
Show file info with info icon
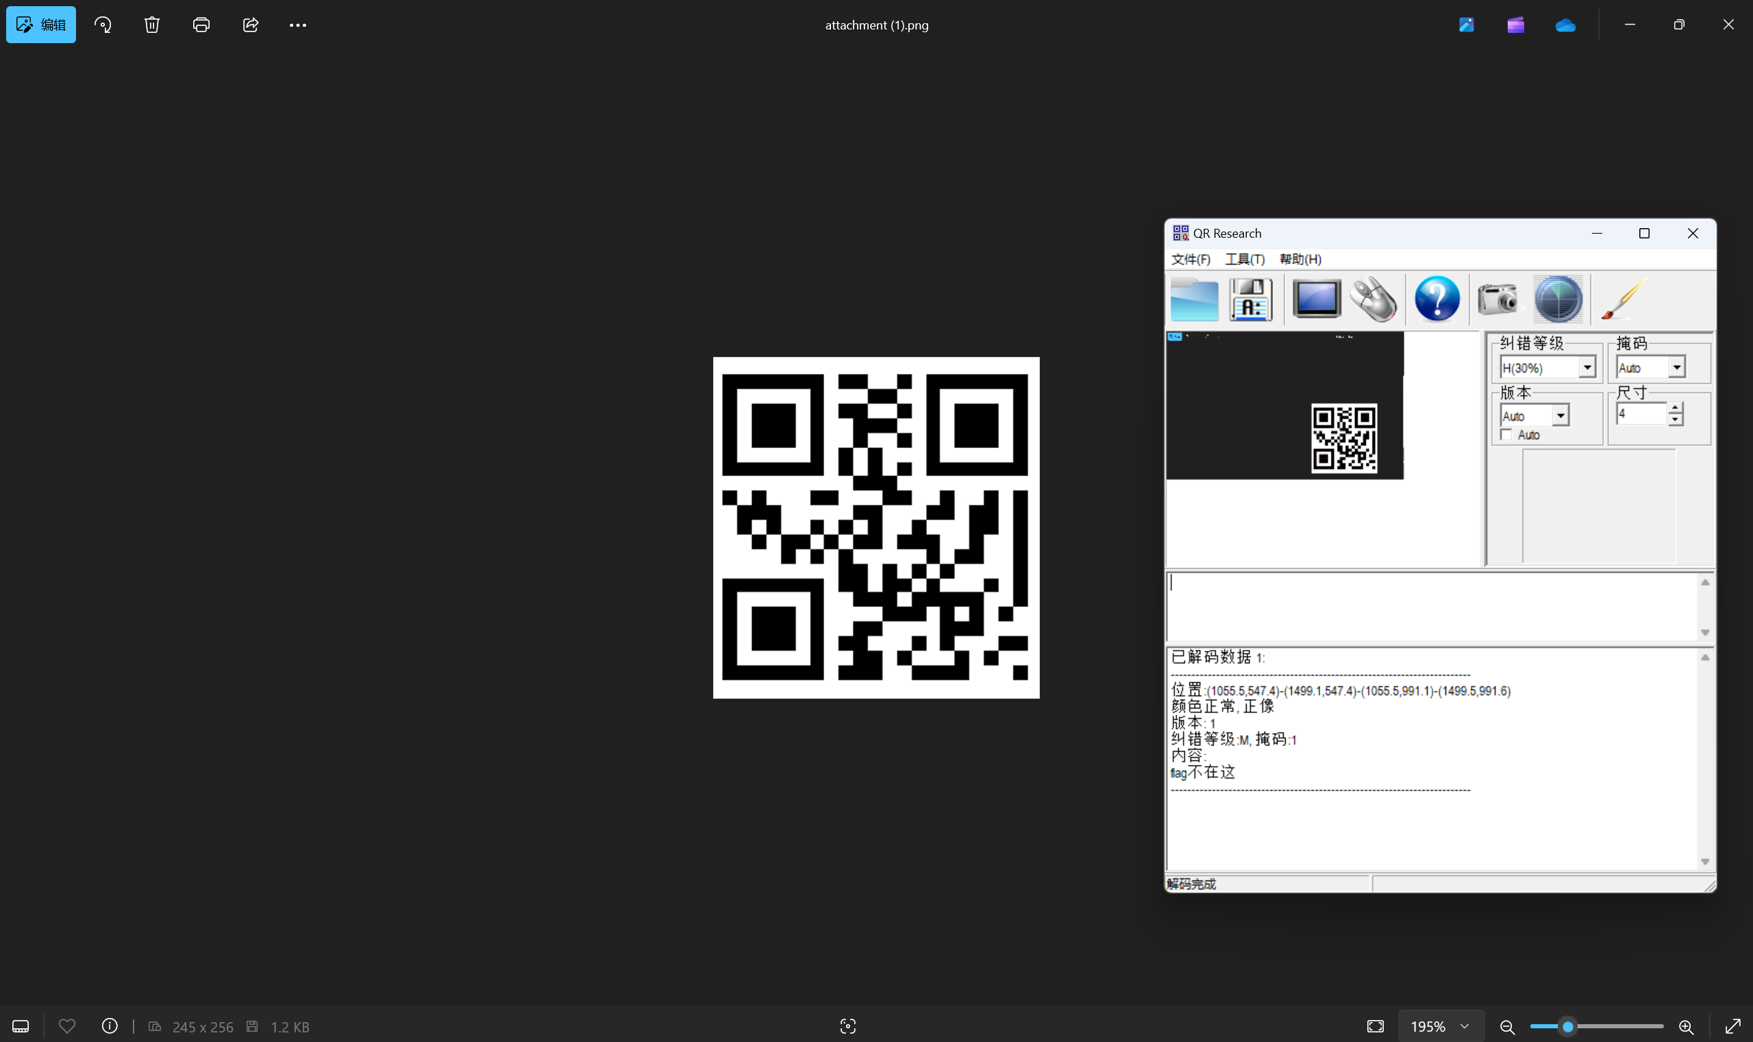click(110, 1026)
